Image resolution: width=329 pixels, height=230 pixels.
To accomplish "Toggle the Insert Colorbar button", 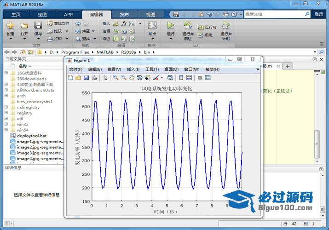I will coord(181,78).
